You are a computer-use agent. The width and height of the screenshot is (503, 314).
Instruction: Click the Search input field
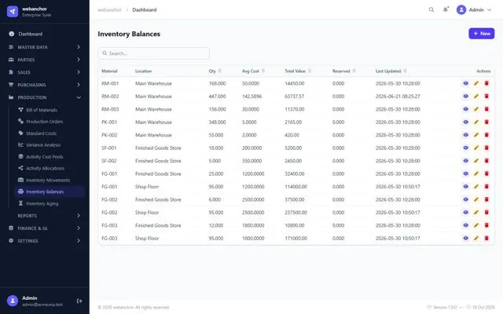click(x=154, y=53)
